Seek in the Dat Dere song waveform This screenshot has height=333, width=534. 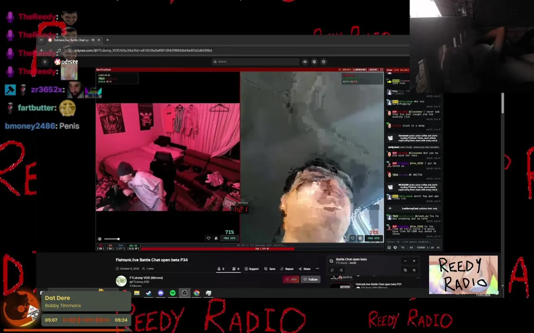pyautogui.click(x=87, y=320)
